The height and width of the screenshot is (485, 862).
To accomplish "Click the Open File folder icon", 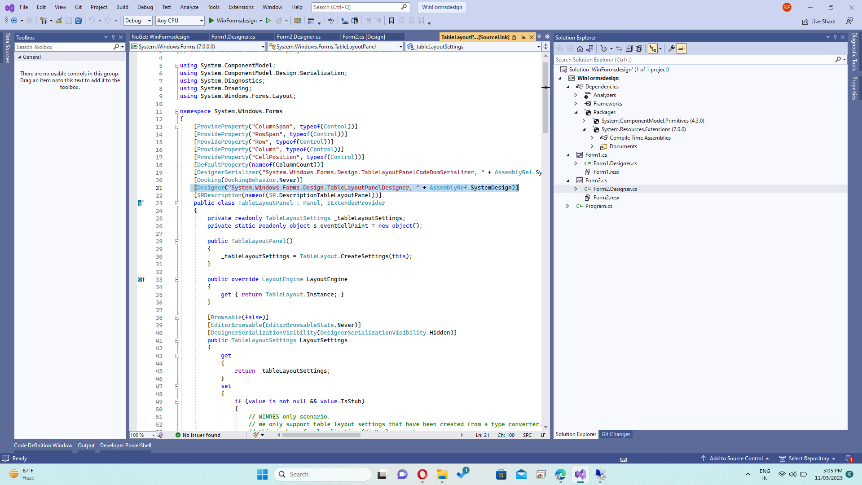I will [59, 21].
